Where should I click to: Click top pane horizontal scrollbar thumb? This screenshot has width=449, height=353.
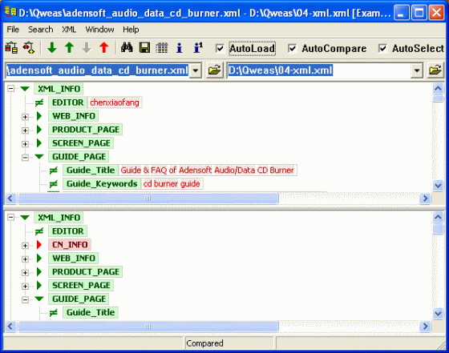[148, 199]
